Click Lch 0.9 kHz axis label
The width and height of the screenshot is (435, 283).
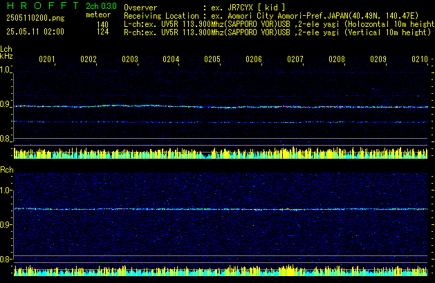5,104
